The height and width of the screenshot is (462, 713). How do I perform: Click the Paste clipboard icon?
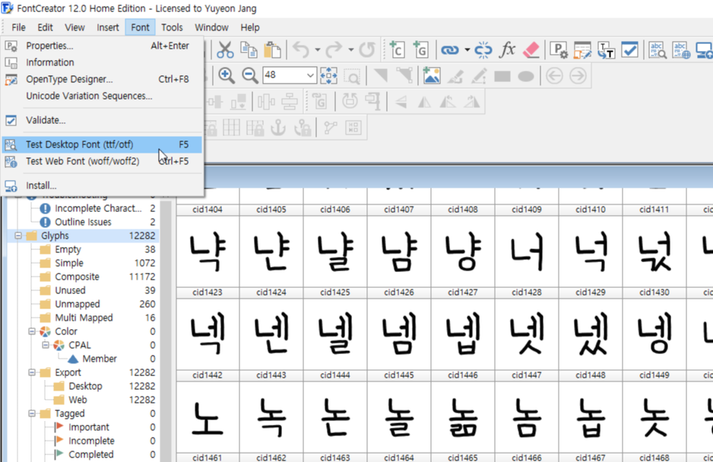(x=272, y=50)
